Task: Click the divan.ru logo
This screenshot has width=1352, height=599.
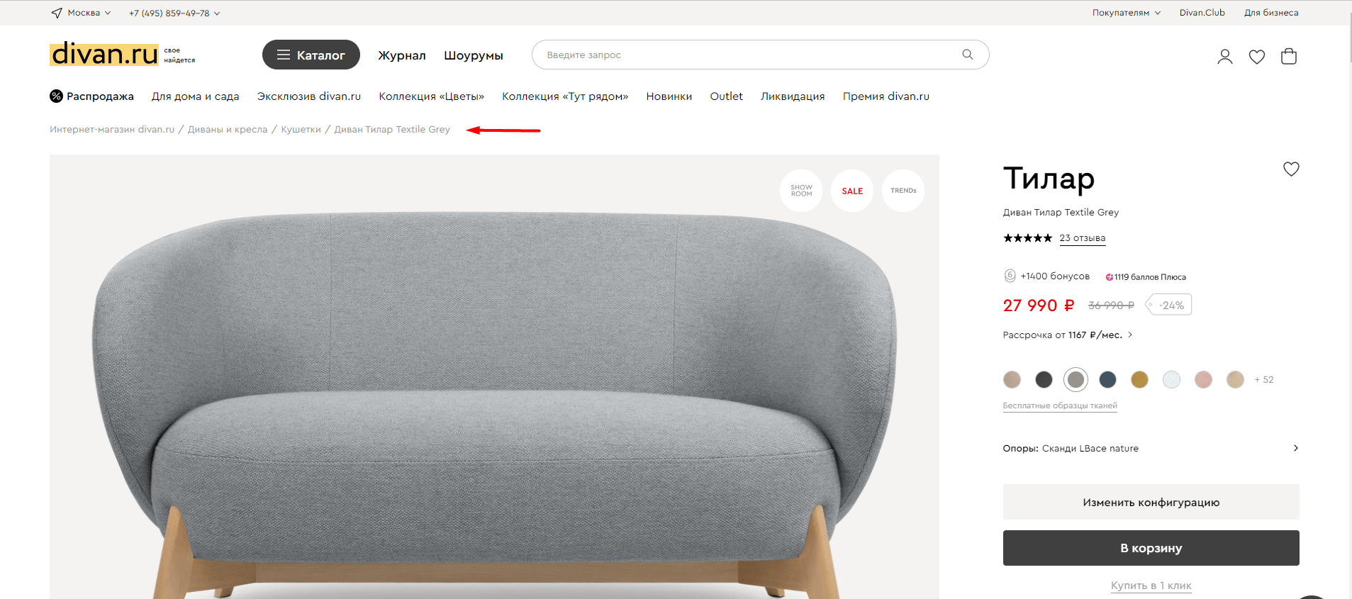Action: pyautogui.click(x=104, y=54)
